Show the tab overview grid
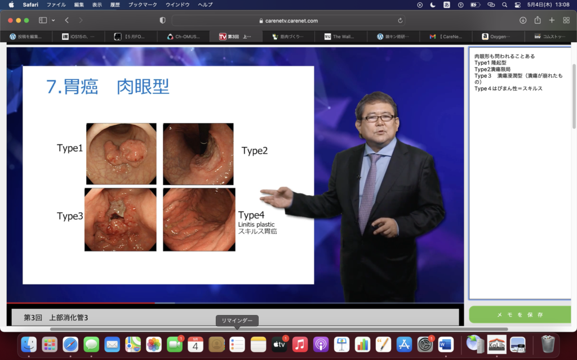 (x=566, y=20)
